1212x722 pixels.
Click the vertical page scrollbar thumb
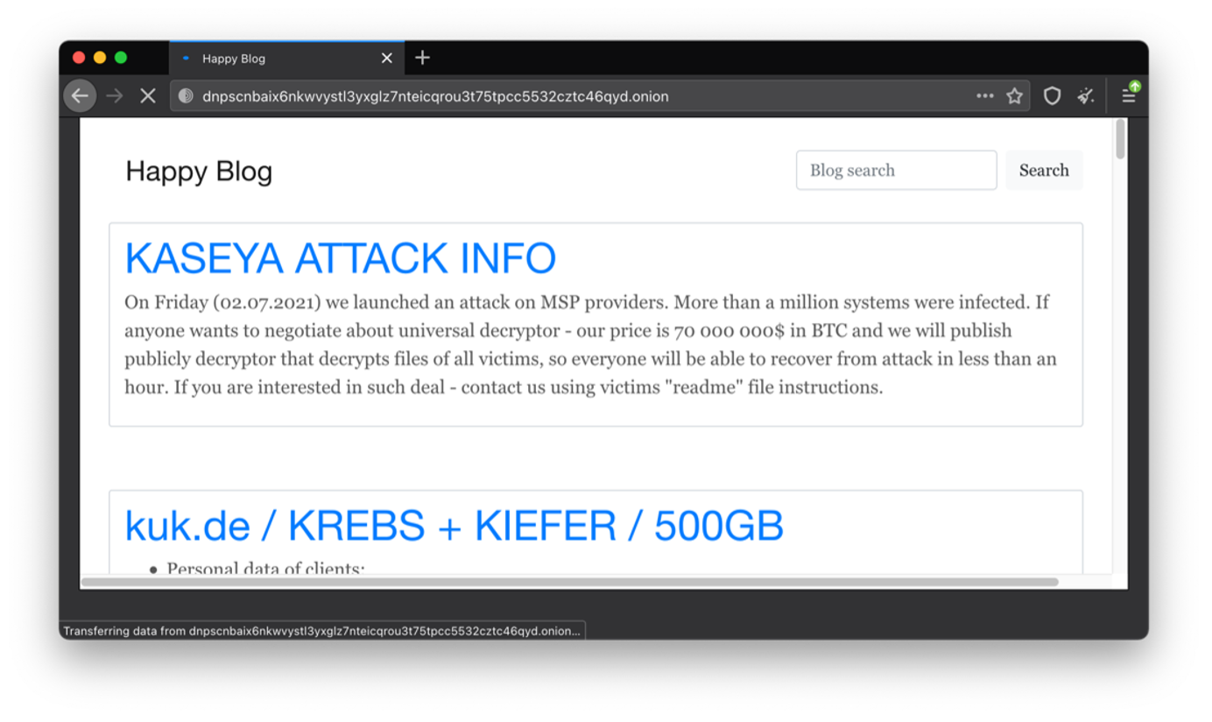coord(1120,140)
